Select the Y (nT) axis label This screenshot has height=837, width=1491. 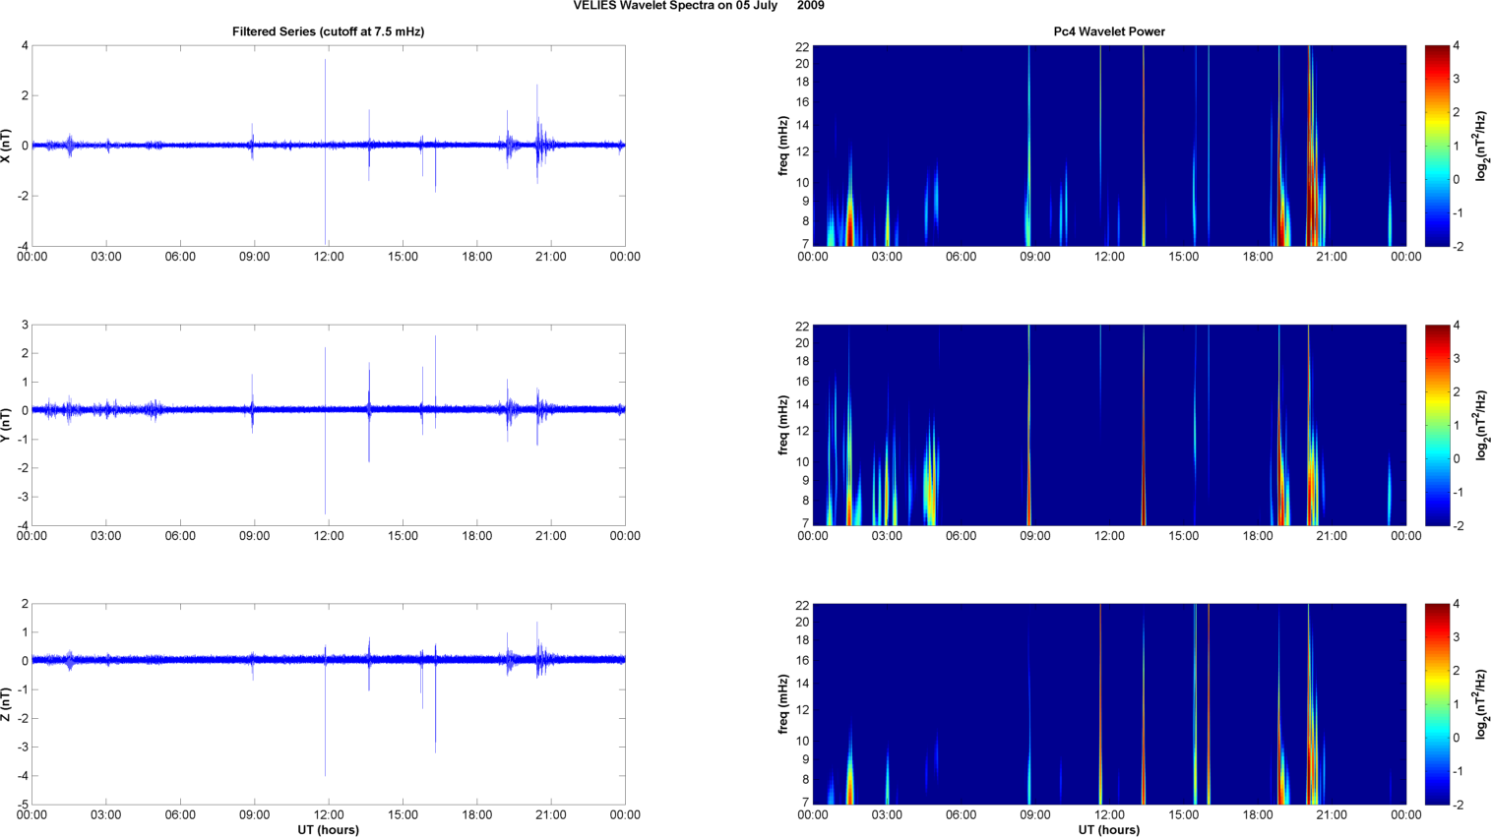tap(8, 425)
